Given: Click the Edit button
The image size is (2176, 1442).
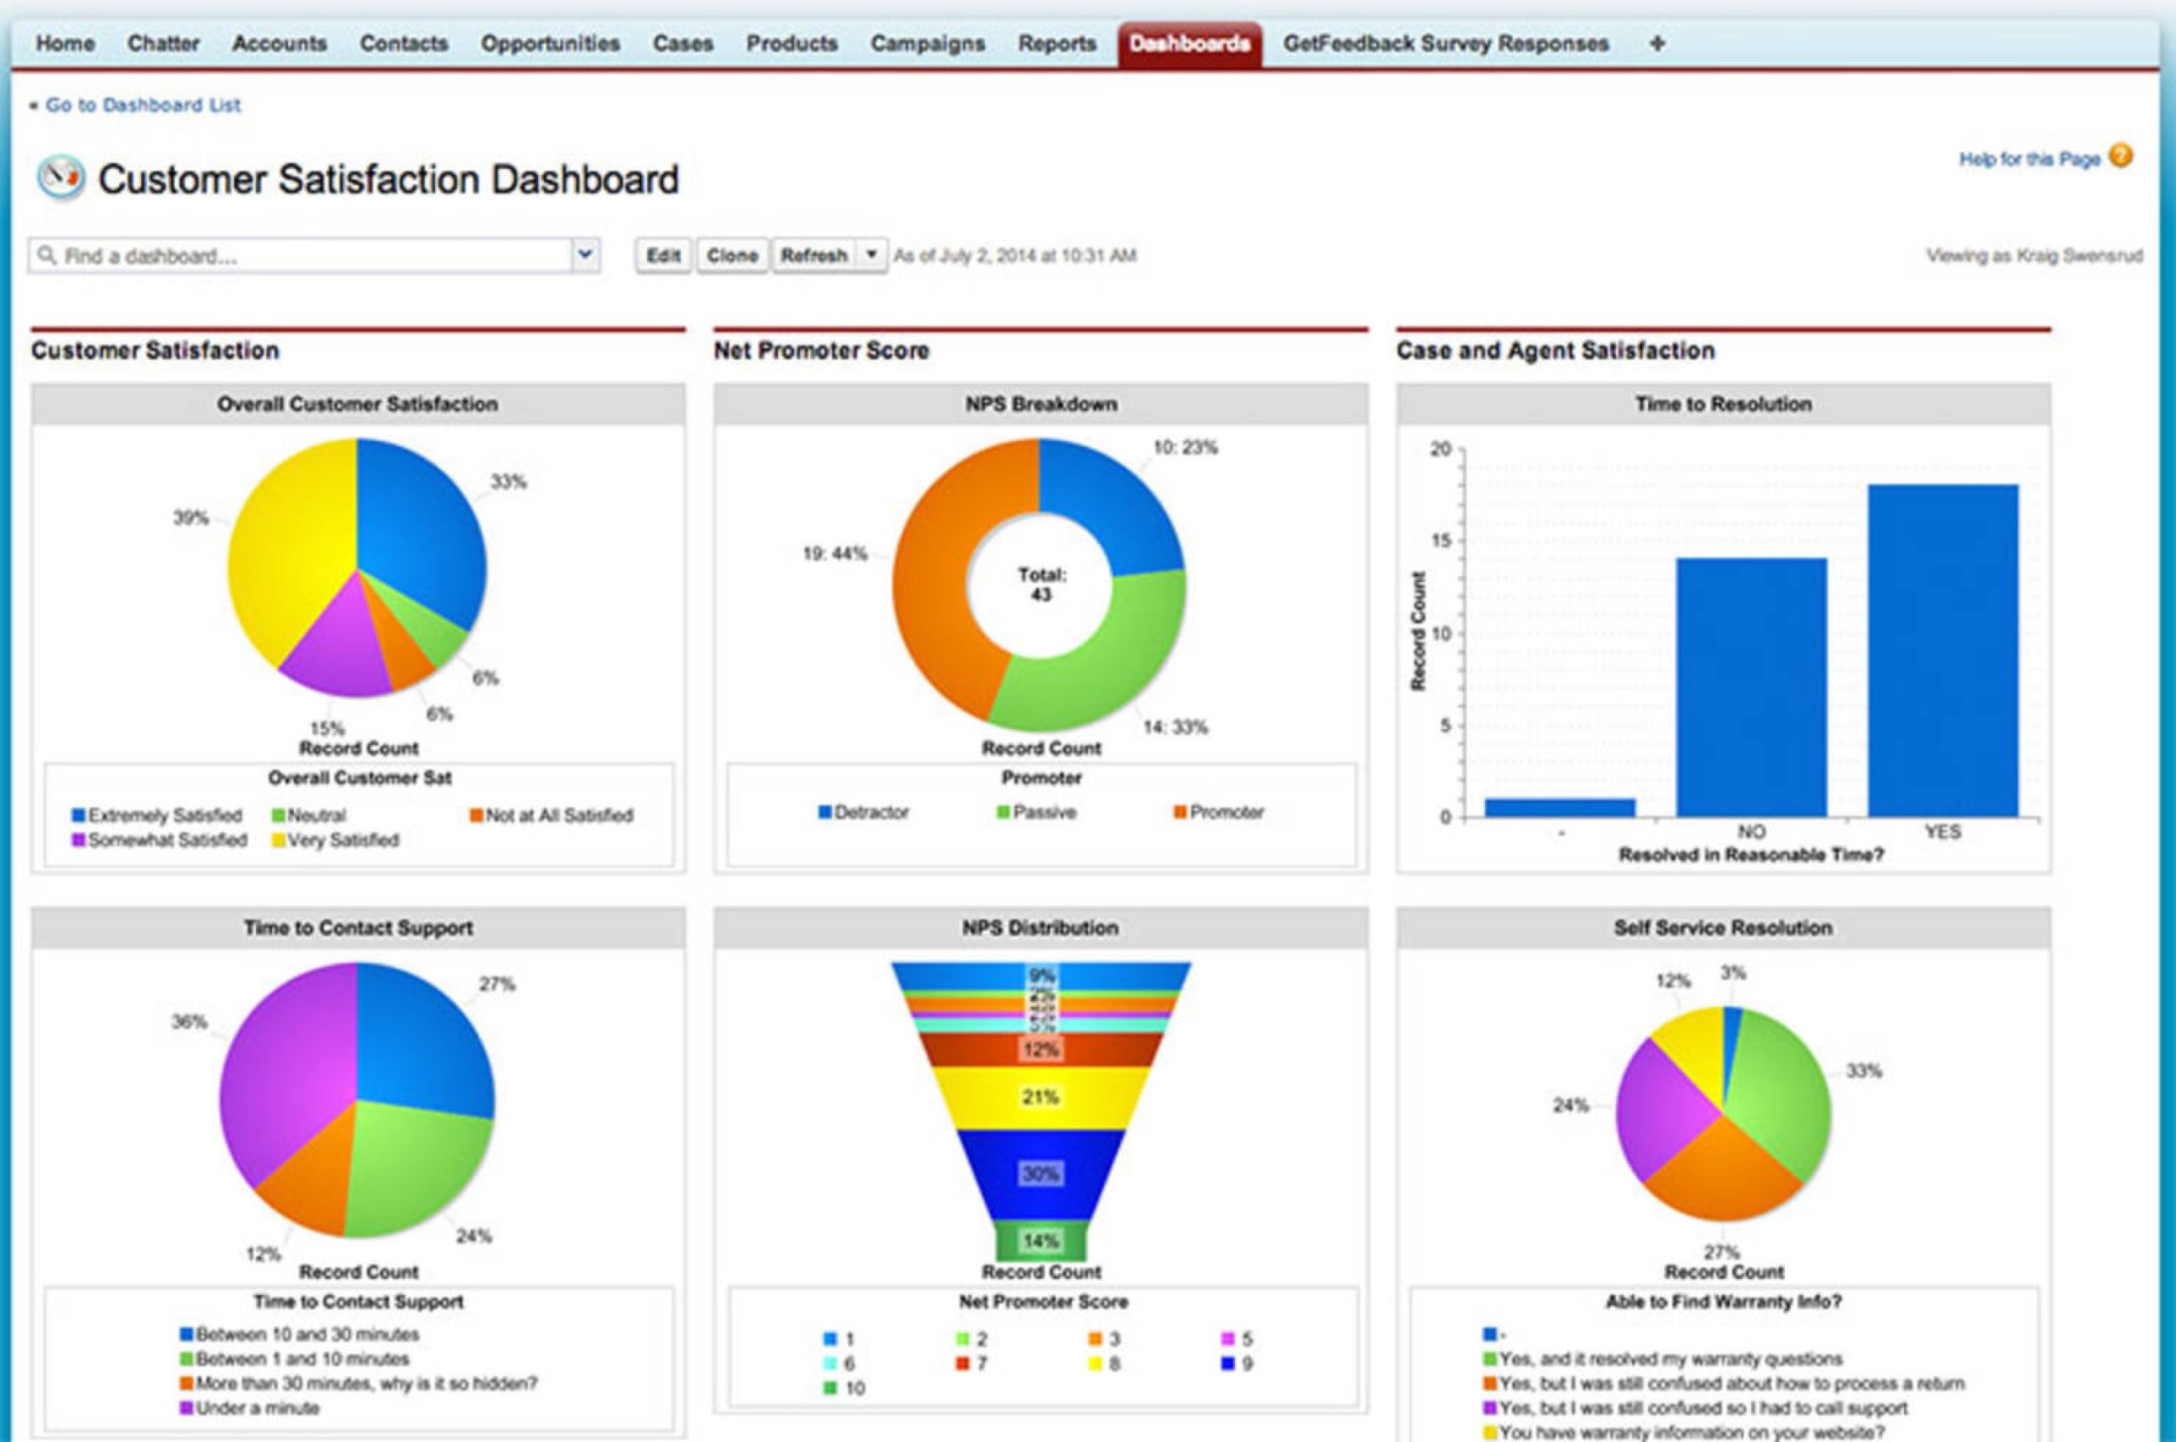Looking at the screenshot, I should [663, 255].
